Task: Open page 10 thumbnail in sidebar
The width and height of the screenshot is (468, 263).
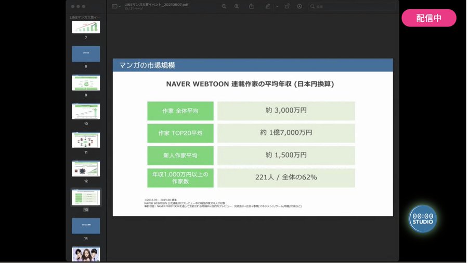Action: pos(86,111)
